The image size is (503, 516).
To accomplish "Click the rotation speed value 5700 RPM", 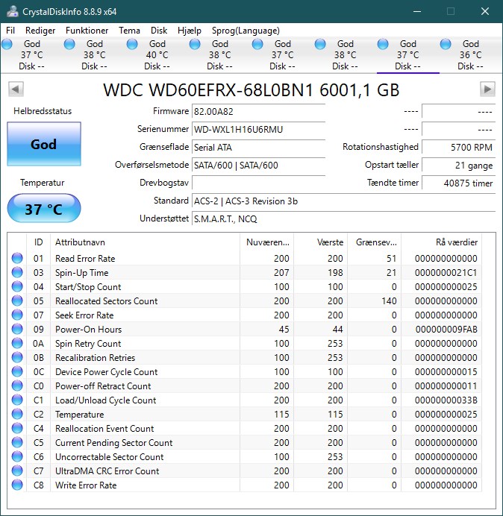I will (x=458, y=147).
